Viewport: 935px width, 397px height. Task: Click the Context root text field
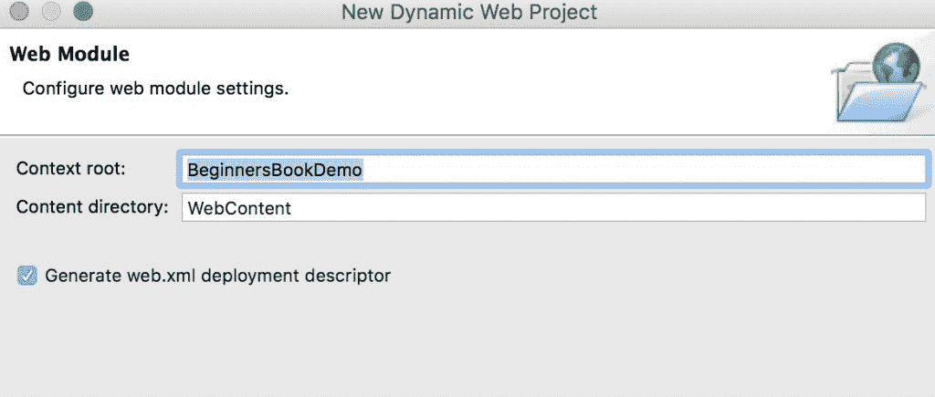[x=554, y=169]
